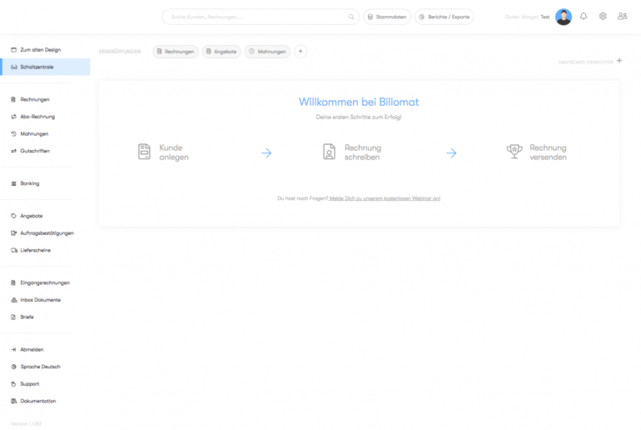Click the Willkommen bei Billomat heading

[359, 102]
